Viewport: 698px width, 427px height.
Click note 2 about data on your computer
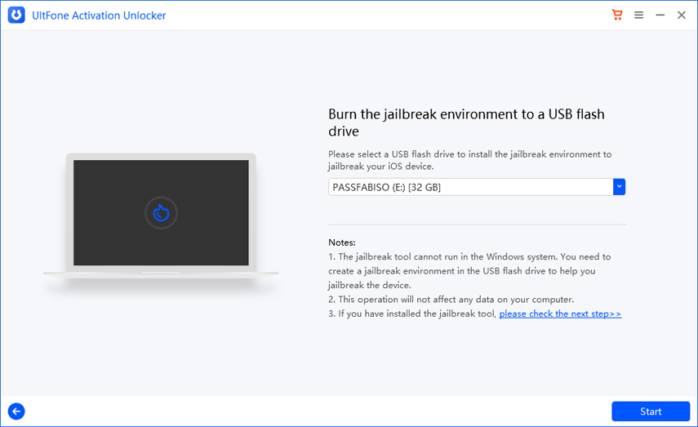tap(451, 299)
